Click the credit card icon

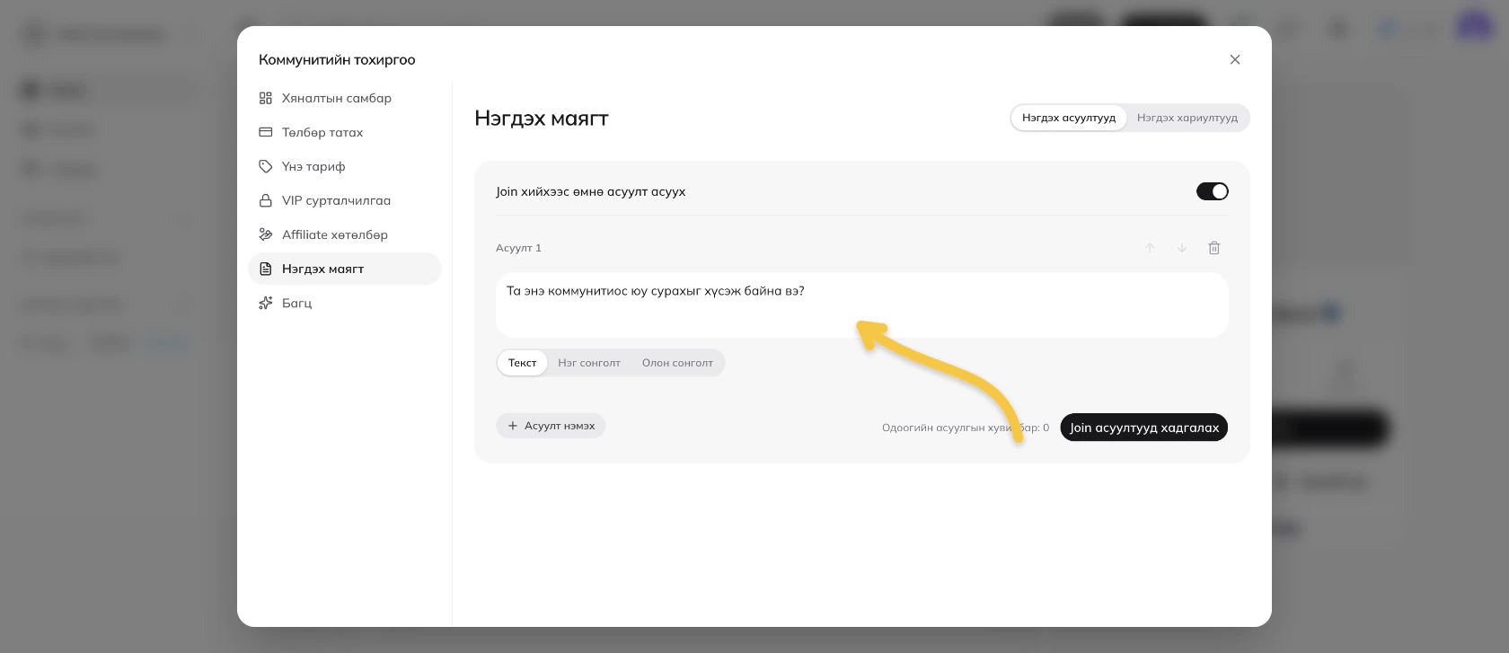[x=266, y=132]
